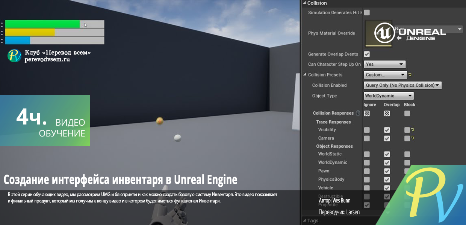Toggle Overlap for Camera trace

[387, 138]
